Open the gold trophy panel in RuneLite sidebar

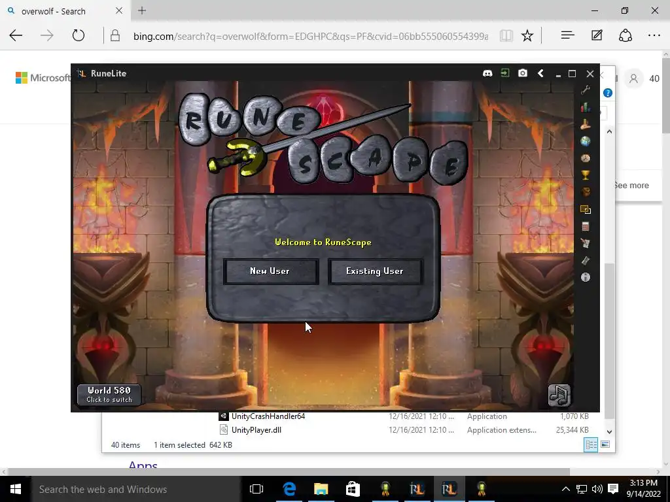586,175
